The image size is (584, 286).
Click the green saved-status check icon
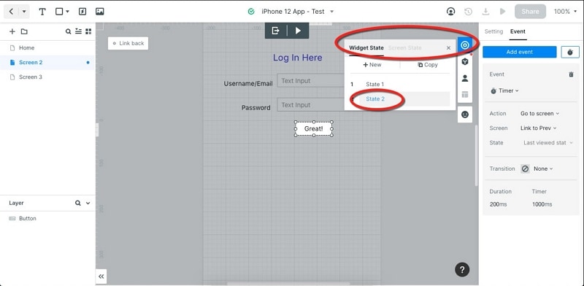(251, 12)
